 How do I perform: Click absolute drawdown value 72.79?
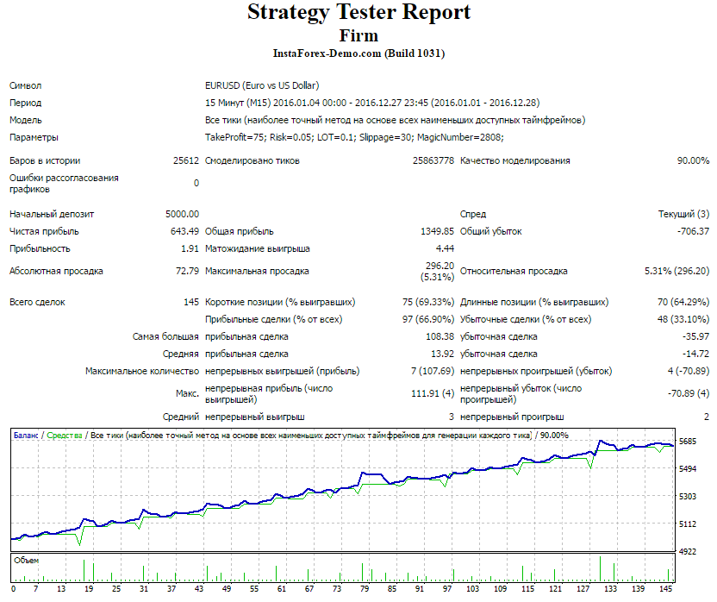pyautogui.click(x=188, y=272)
